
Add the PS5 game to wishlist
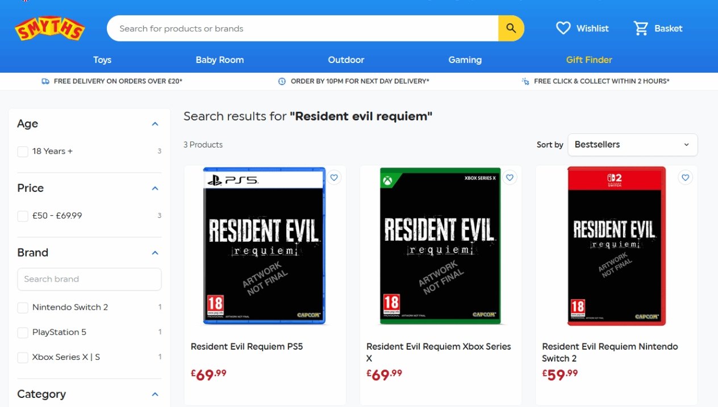(x=334, y=178)
